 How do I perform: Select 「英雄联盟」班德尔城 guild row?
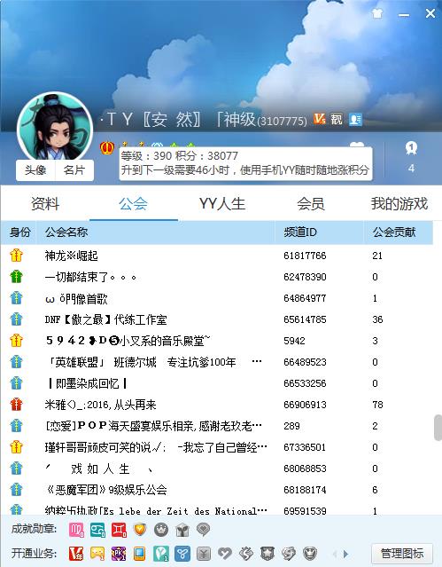(217, 362)
